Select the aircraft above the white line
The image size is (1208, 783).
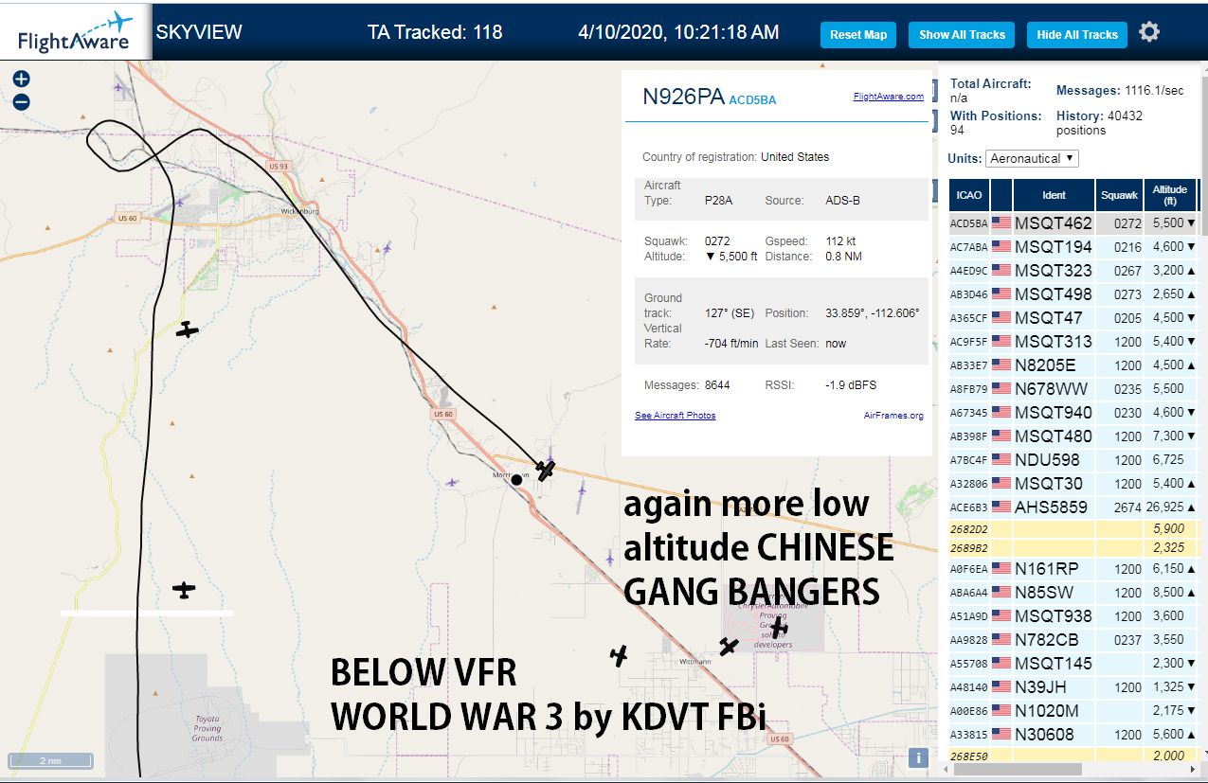click(184, 590)
